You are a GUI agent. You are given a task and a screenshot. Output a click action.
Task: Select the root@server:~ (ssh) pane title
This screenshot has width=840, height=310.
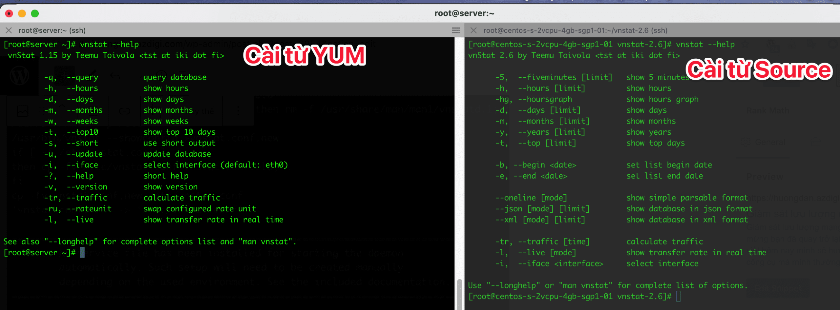point(52,30)
